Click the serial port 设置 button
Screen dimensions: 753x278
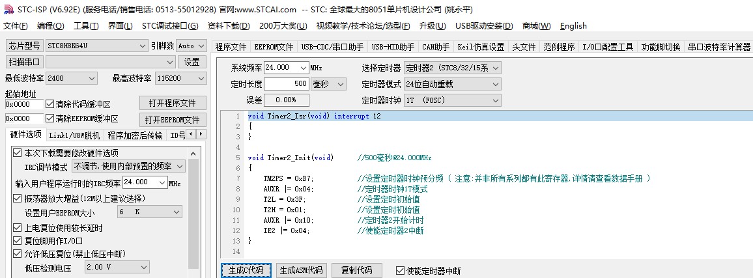pyautogui.click(x=192, y=62)
